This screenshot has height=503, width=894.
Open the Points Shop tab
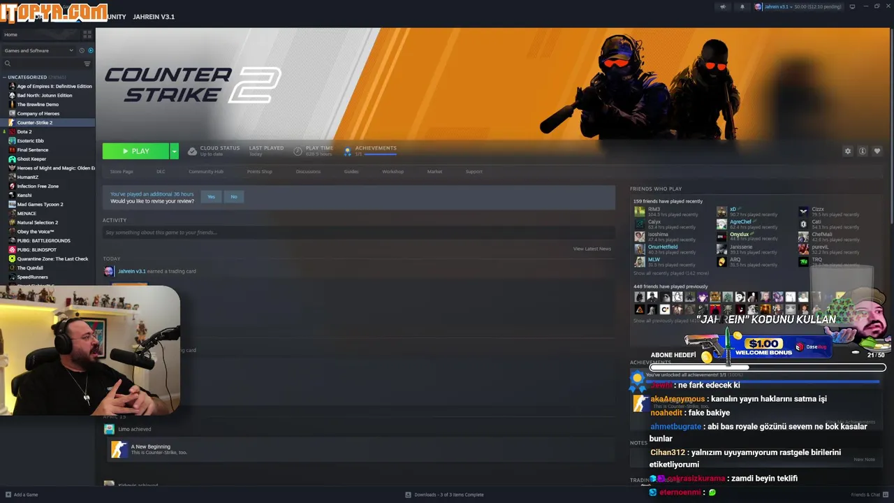[x=259, y=171]
